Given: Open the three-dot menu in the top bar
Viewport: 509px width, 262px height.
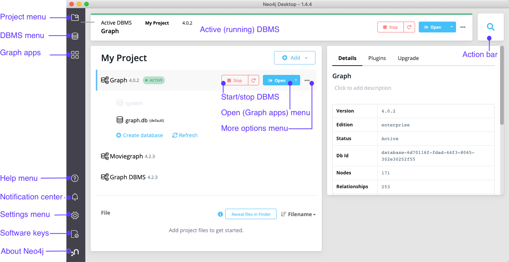Looking at the screenshot, I should 463,27.
